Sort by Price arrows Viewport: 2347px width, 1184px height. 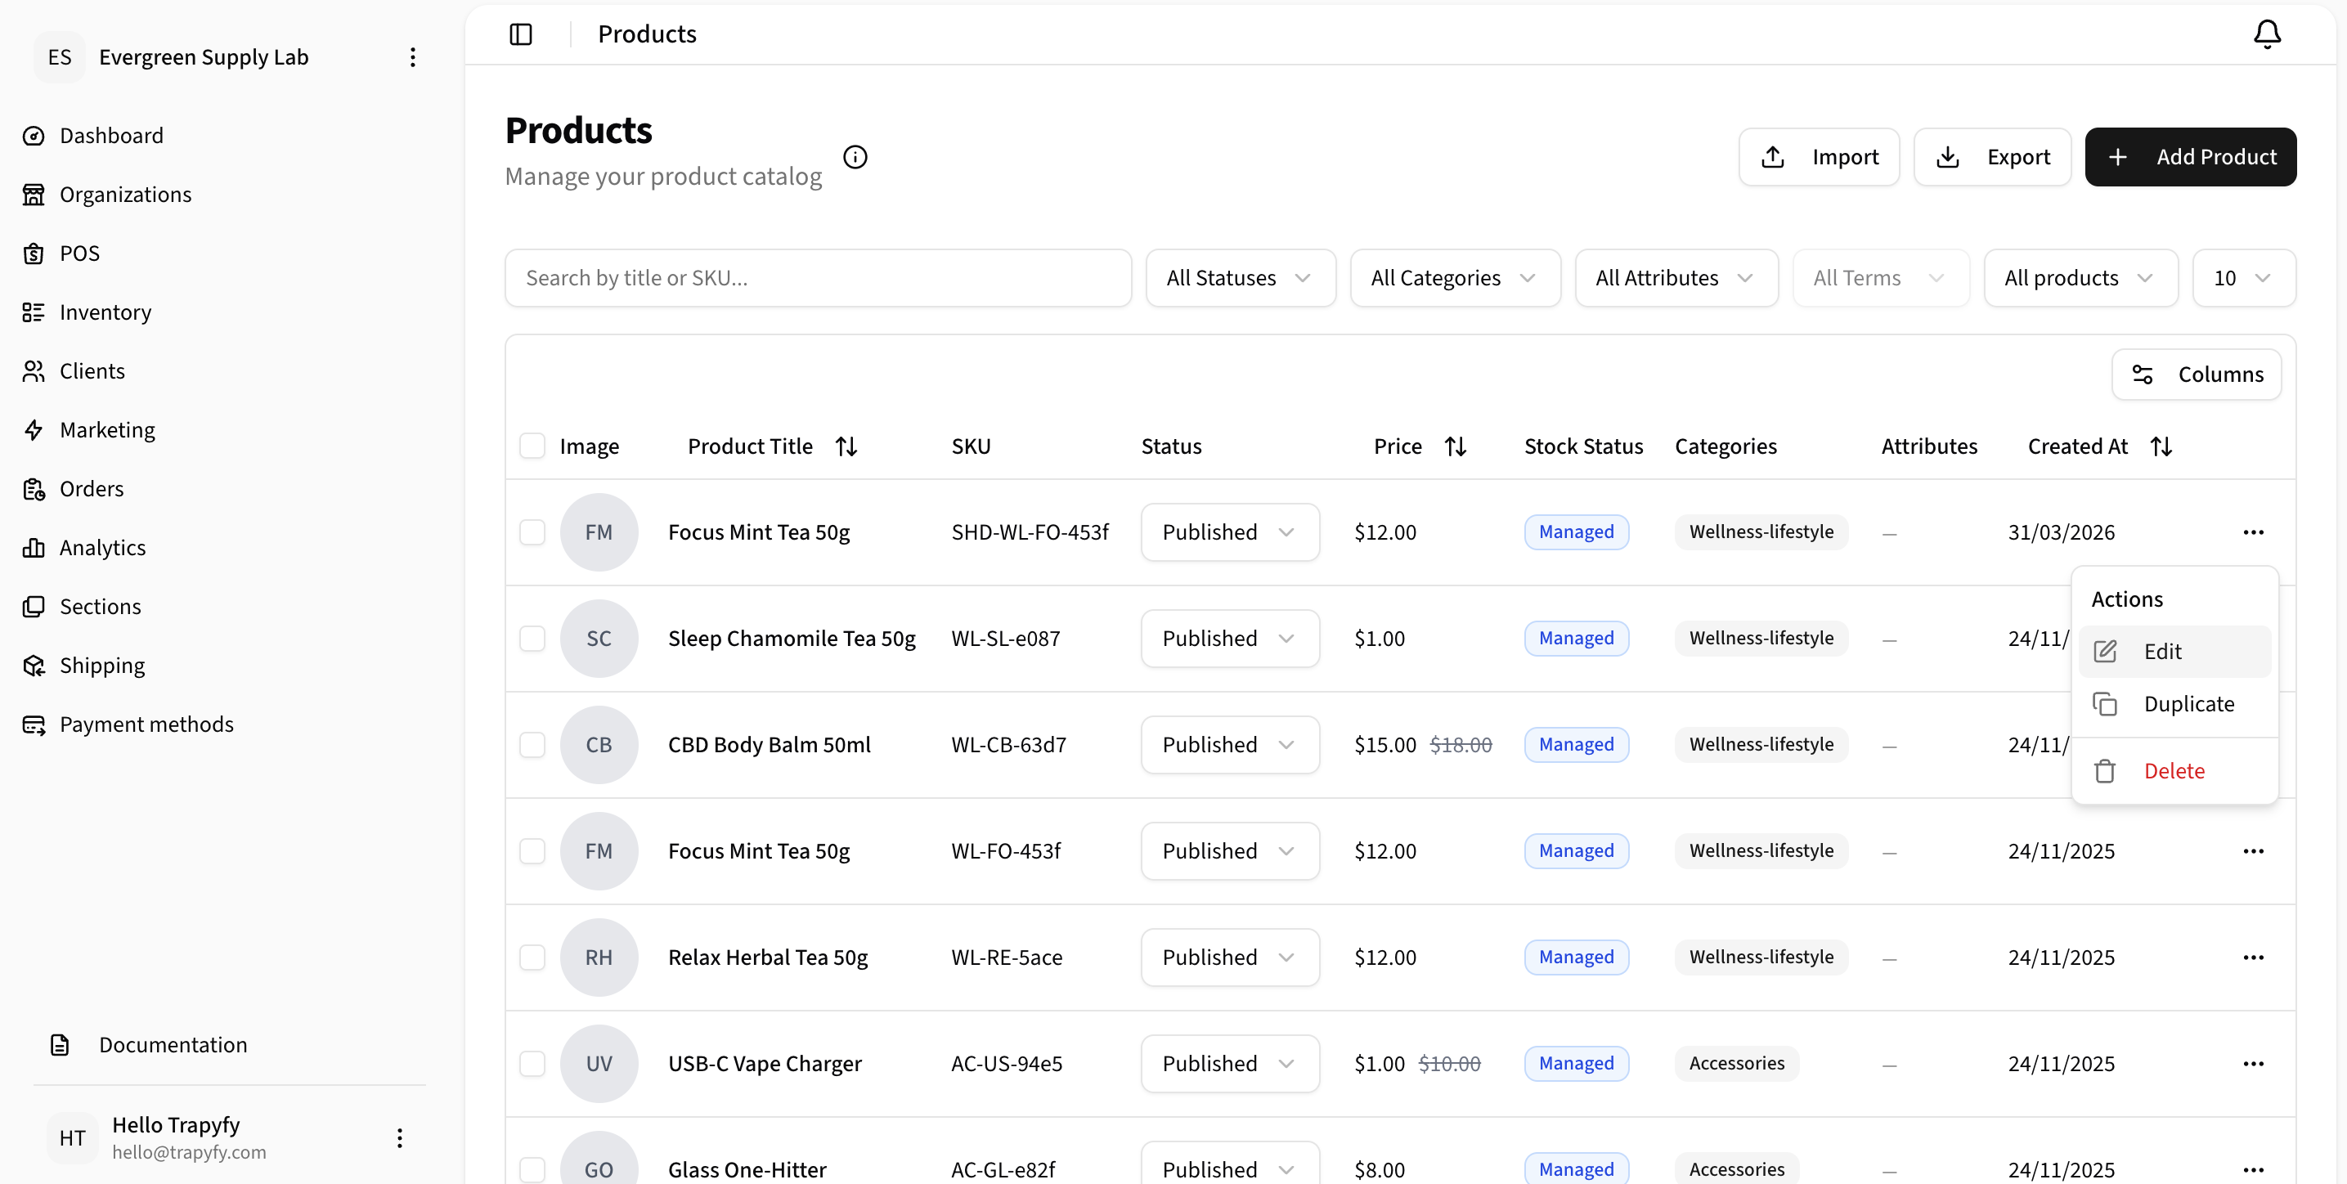click(1455, 446)
